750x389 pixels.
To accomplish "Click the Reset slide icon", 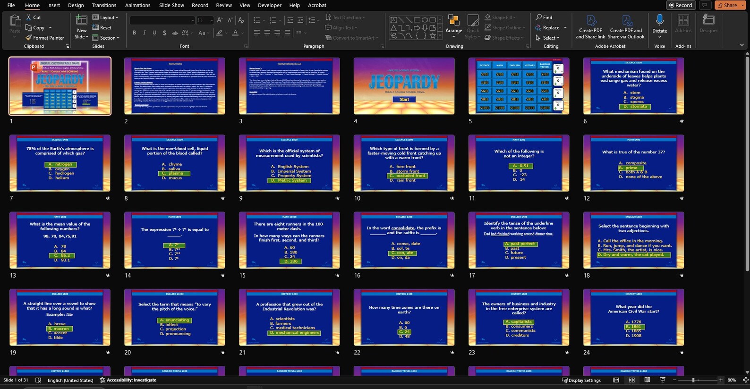I will (x=95, y=28).
